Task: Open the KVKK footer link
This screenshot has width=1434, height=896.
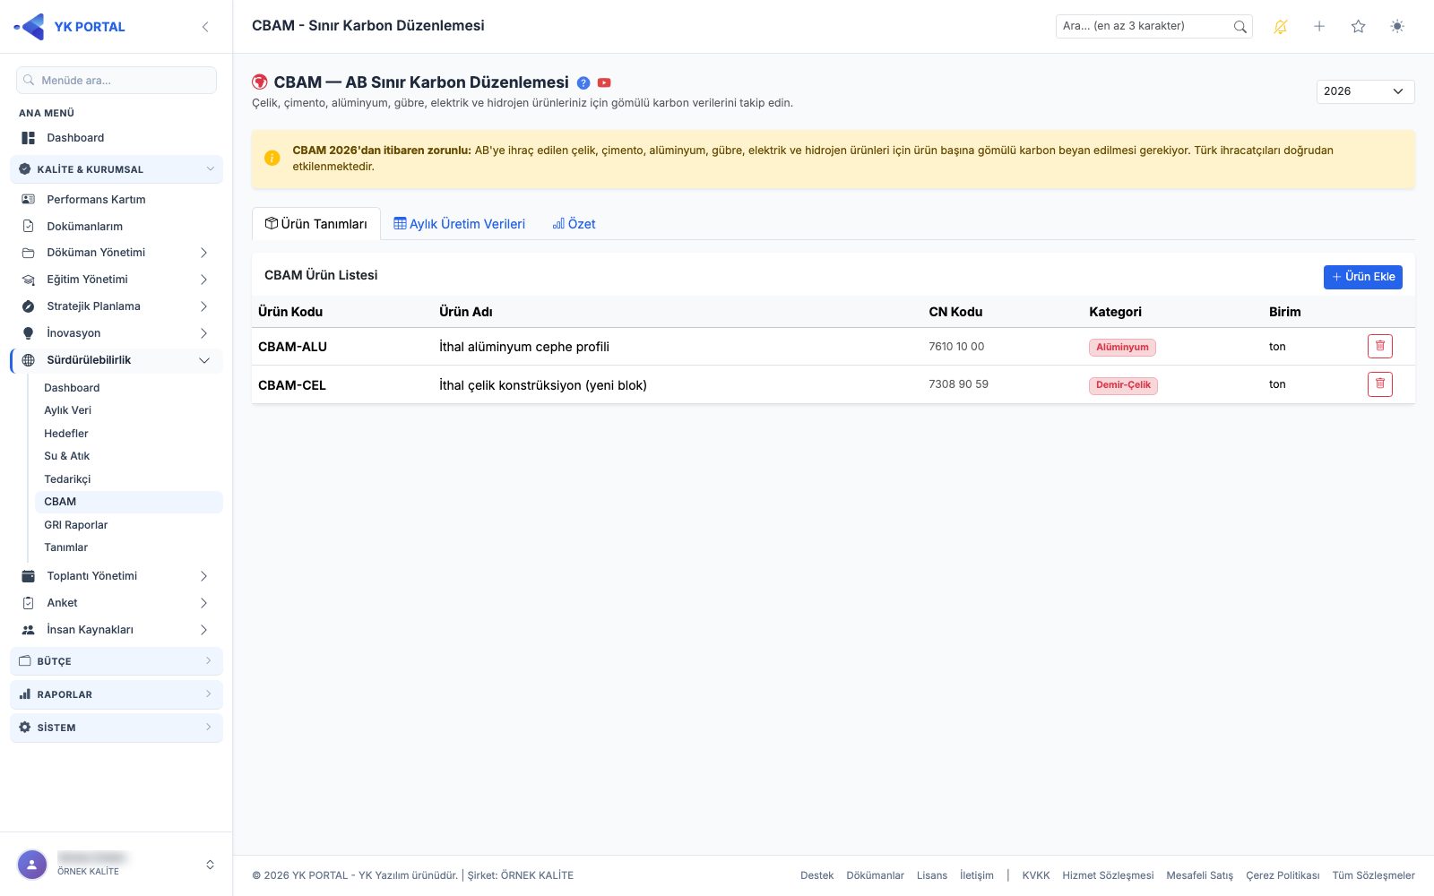Action: tap(1035, 875)
